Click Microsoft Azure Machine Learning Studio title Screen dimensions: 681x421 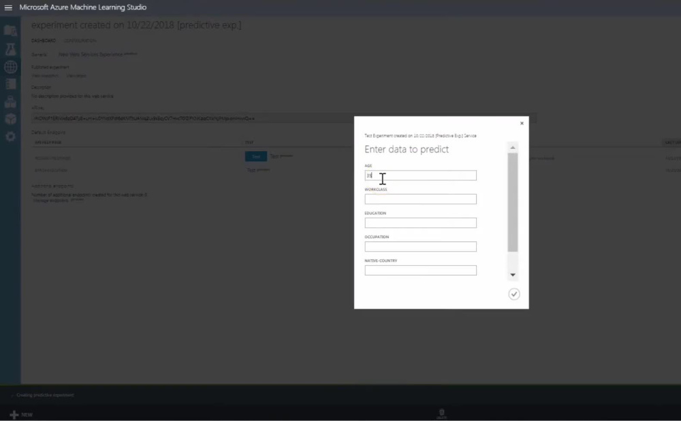click(83, 7)
